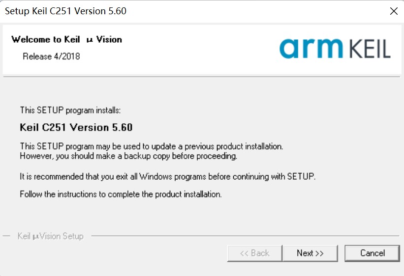Click the Release 4/2018 text
Viewport: 404px width, 276px height.
51,56
